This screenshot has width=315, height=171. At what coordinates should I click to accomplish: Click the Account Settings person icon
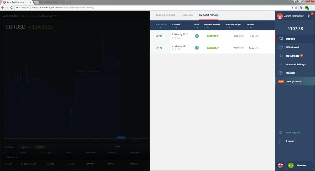pyautogui.click(x=281, y=65)
